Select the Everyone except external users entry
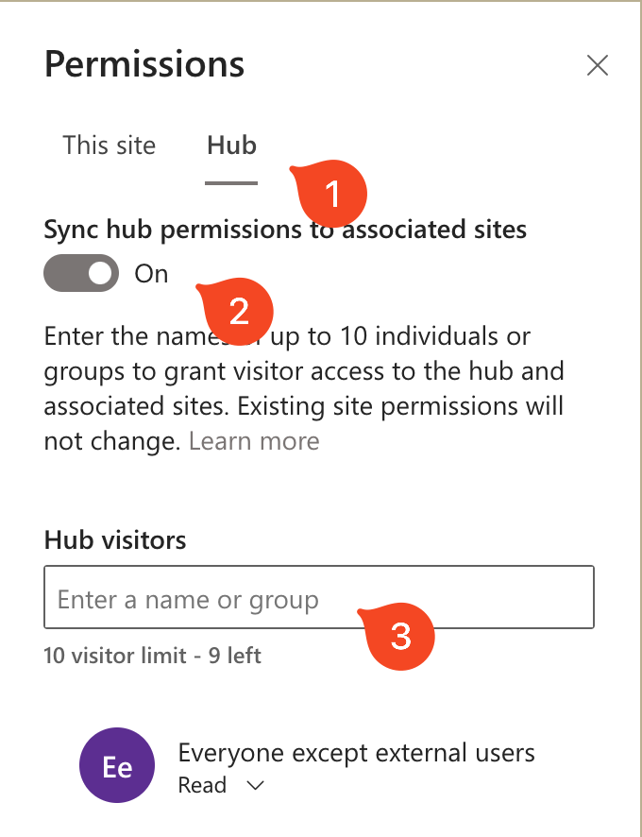The height and width of the screenshot is (837, 642). [x=356, y=753]
